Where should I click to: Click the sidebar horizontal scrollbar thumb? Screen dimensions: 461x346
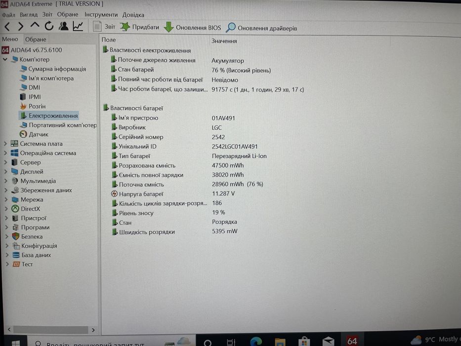(50, 330)
